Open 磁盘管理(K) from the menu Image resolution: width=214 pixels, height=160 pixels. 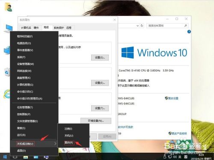point(34,78)
